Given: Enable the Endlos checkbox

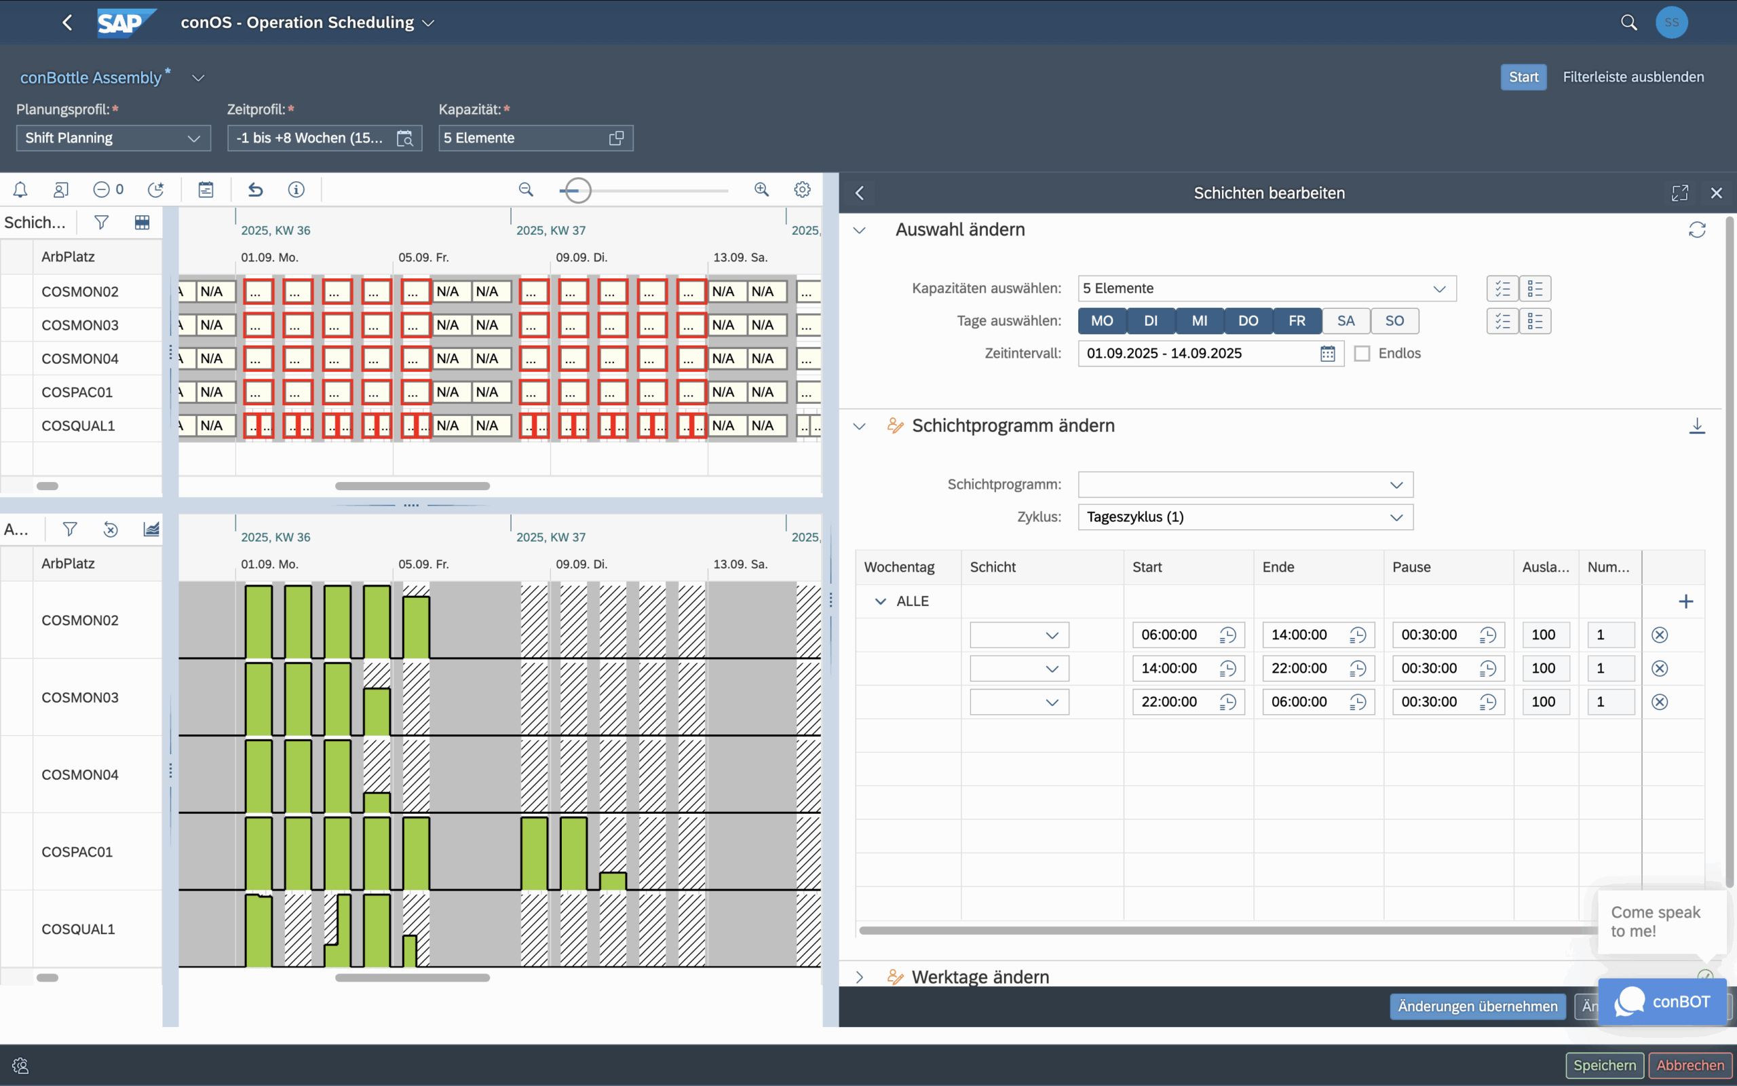Looking at the screenshot, I should (1362, 354).
